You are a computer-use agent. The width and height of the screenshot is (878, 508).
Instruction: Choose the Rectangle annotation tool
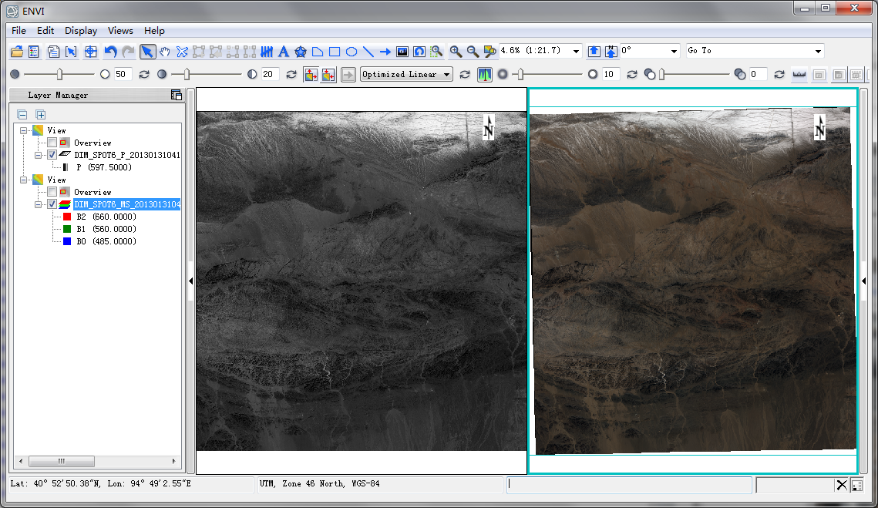pos(335,52)
